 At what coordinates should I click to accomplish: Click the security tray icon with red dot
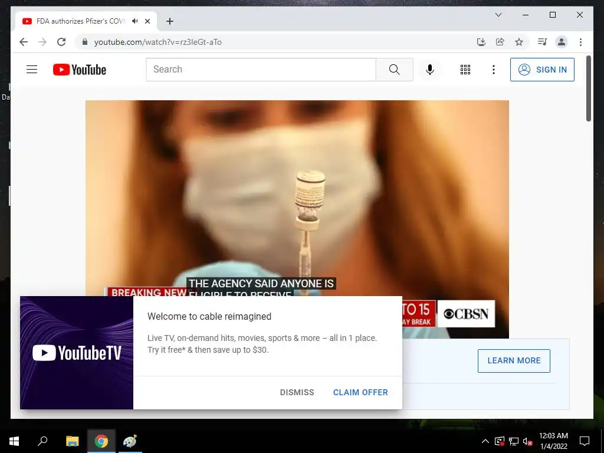tap(499, 441)
